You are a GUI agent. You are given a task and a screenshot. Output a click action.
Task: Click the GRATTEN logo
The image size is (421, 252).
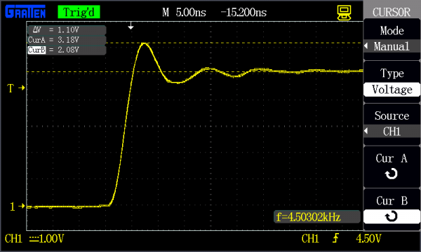[x=25, y=12]
